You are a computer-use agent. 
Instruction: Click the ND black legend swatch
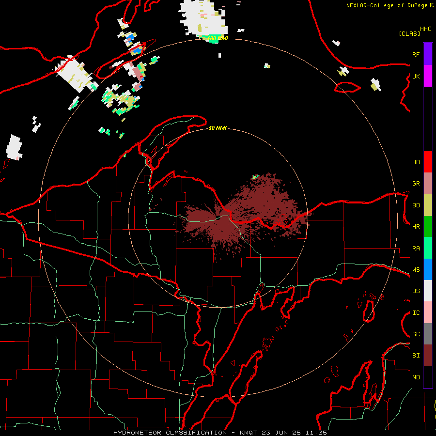point(428,377)
